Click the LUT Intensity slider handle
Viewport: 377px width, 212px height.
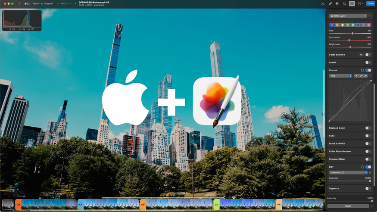(x=370, y=181)
